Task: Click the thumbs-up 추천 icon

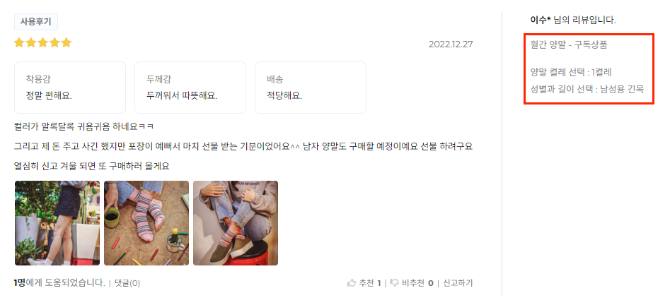Action: [x=352, y=283]
